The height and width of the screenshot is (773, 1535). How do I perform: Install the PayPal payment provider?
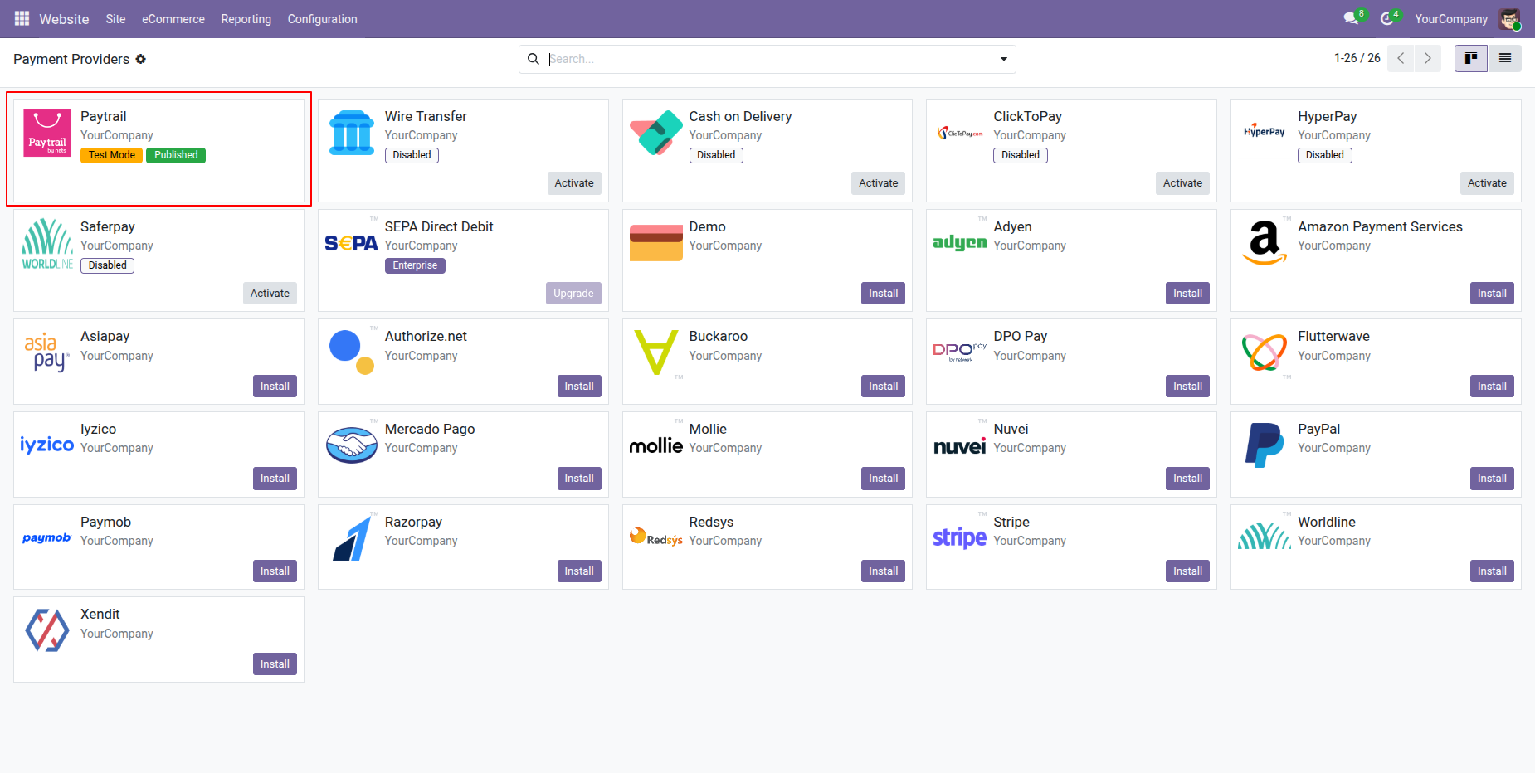point(1492,479)
